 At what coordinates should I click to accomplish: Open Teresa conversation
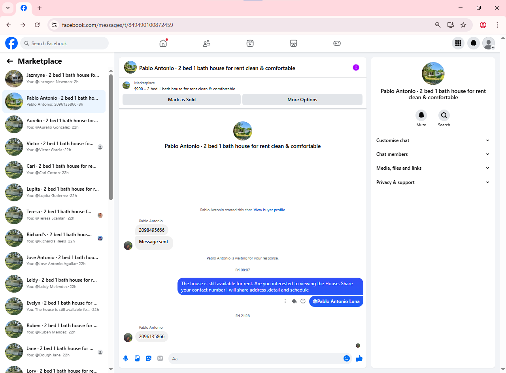click(54, 215)
